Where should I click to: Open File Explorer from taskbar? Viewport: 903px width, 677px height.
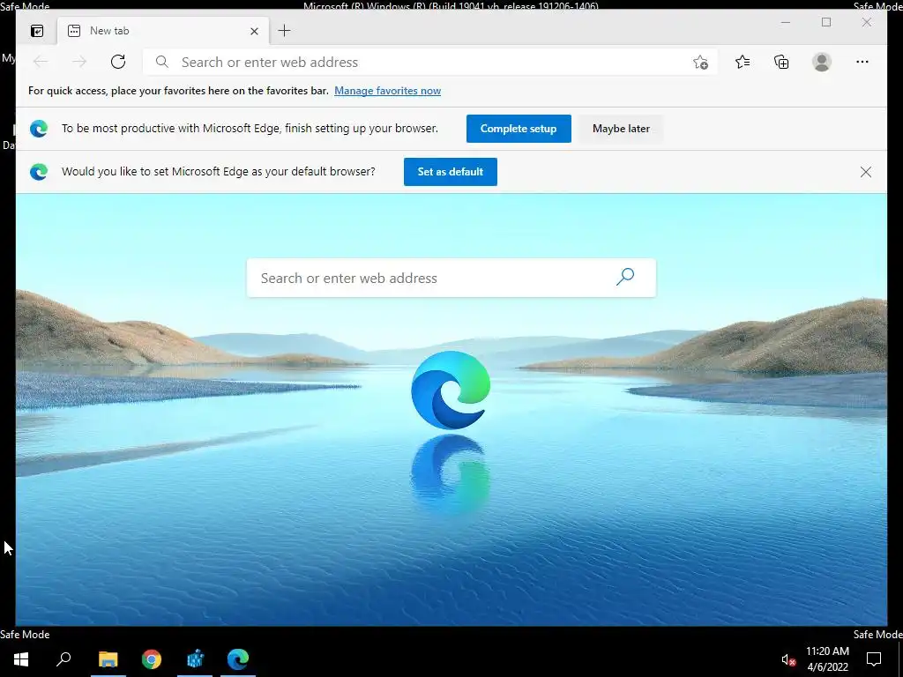(108, 659)
